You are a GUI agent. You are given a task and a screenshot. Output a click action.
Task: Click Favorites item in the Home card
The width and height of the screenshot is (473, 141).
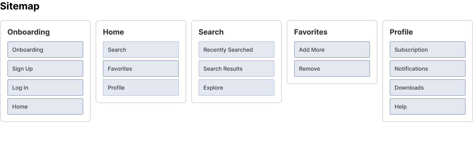141,69
